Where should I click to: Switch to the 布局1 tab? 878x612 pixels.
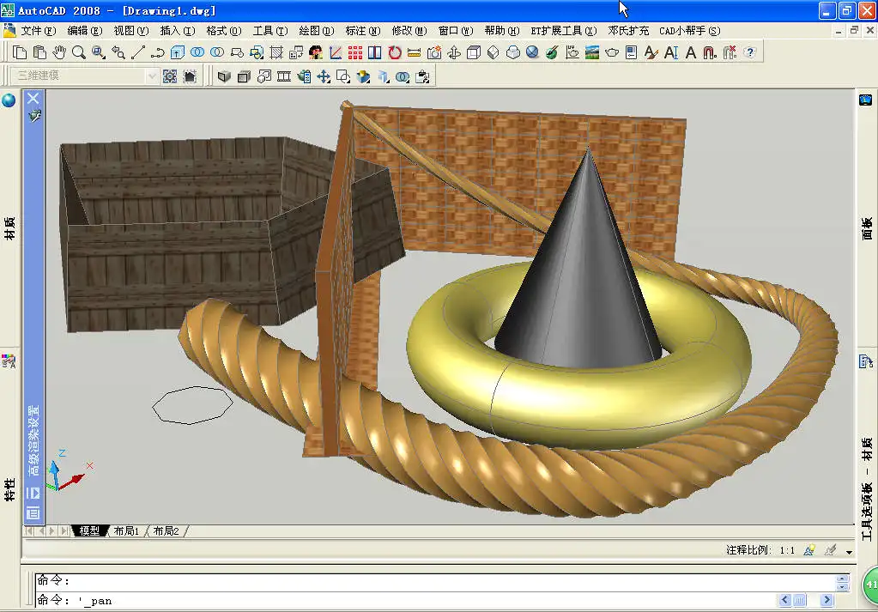[x=126, y=530]
